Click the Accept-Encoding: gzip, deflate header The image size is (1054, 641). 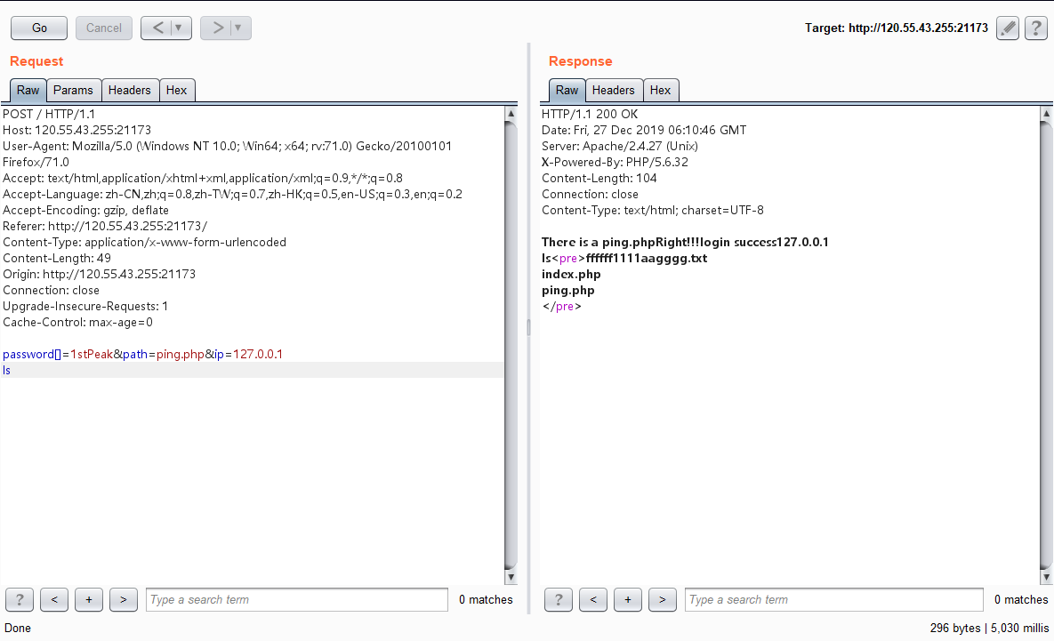pos(86,211)
